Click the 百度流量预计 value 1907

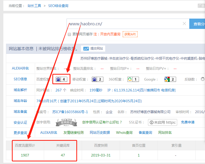25,155
